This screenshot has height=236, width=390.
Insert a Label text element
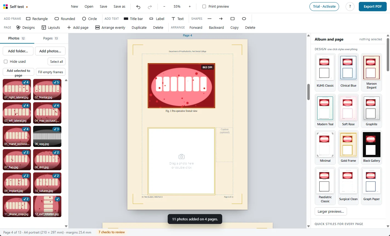tap(157, 19)
